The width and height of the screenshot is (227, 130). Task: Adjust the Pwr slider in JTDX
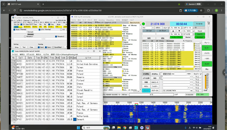(x=208, y=26)
